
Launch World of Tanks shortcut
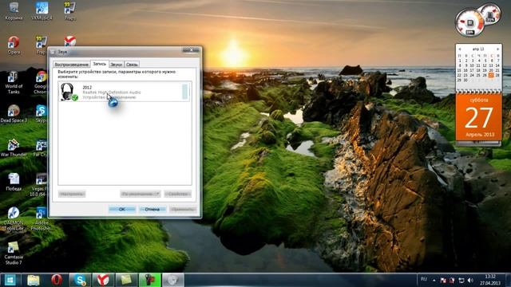pos(14,83)
